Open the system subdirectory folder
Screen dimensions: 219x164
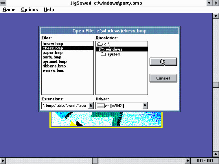[x=122, y=54]
